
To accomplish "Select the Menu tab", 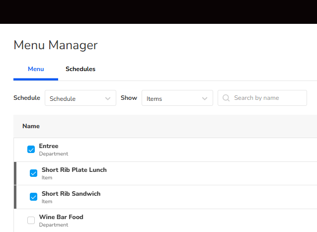I will point(36,69).
